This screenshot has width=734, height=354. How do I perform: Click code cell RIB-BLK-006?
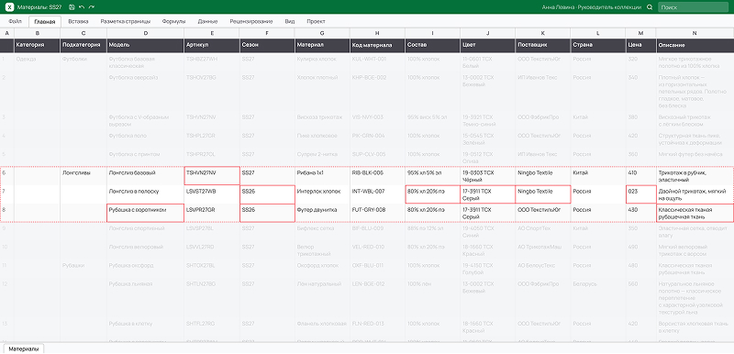pos(377,176)
